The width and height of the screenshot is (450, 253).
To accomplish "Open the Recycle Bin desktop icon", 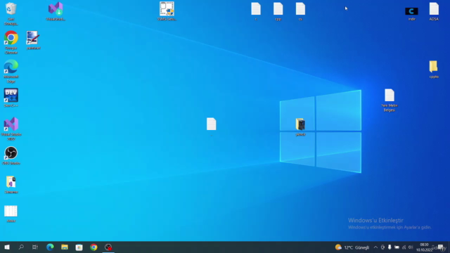I will [11, 13].
